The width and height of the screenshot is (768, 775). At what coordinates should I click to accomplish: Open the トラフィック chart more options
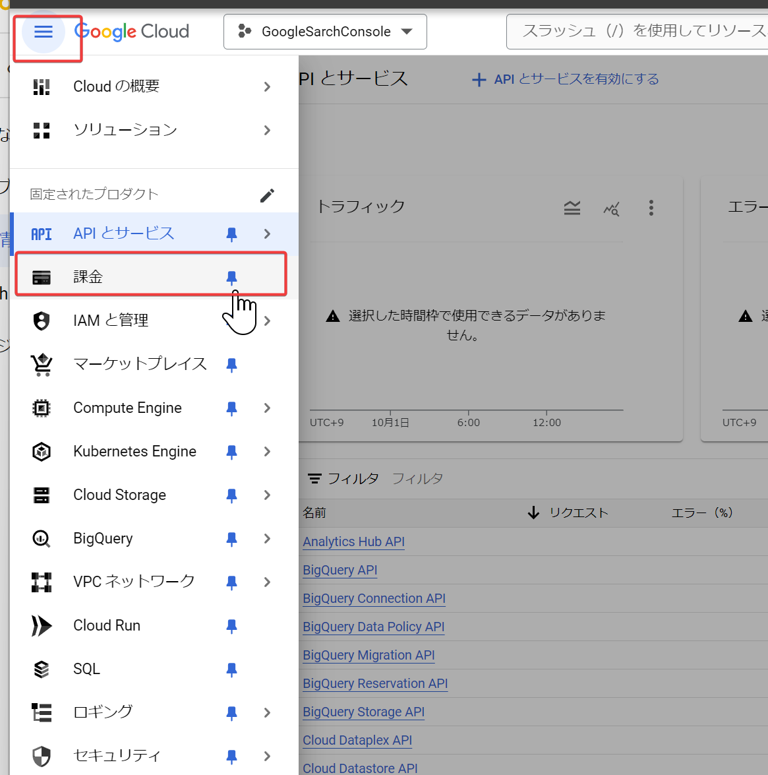[x=651, y=208]
